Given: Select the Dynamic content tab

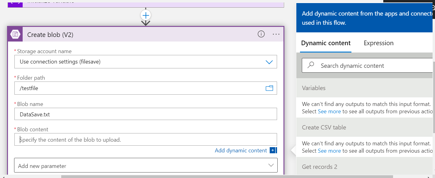Looking at the screenshot, I should tap(325, 43).
